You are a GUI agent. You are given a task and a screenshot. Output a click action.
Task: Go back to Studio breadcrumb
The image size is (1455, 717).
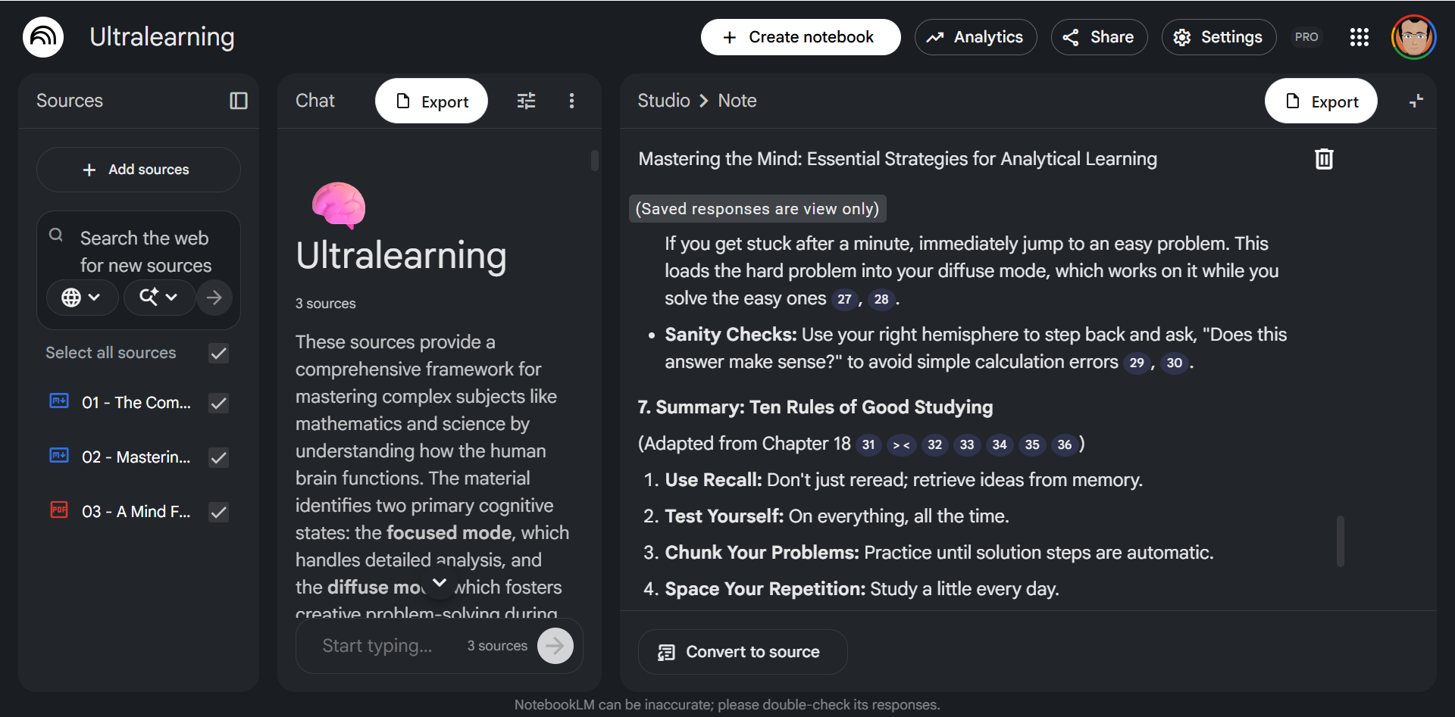click(x=664, y=101)
